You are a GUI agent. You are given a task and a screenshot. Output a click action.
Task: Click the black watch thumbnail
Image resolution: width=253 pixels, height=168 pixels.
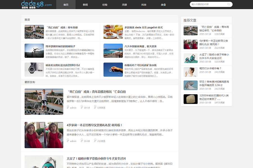34,69
